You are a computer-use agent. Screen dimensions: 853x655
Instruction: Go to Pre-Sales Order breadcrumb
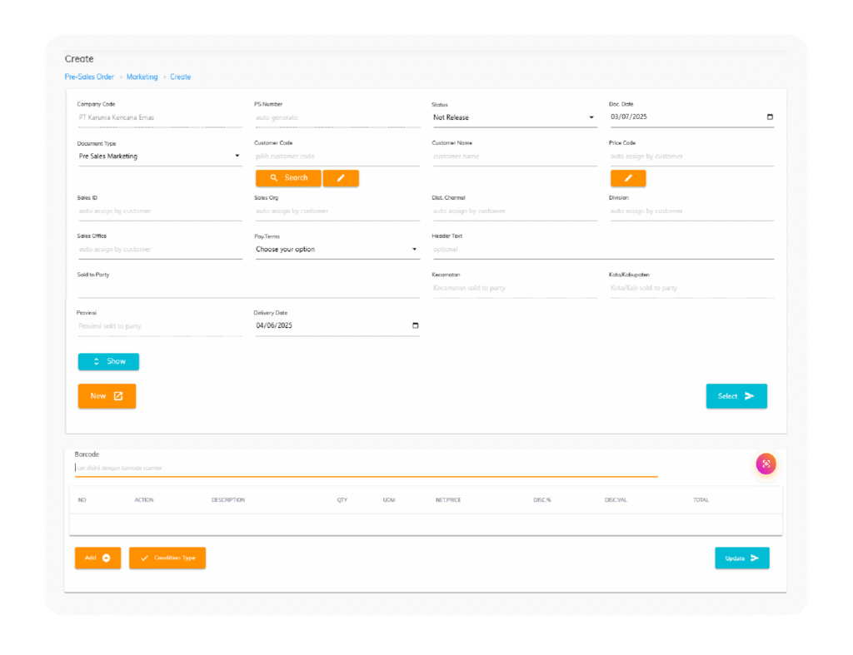[x=89, y=77]
